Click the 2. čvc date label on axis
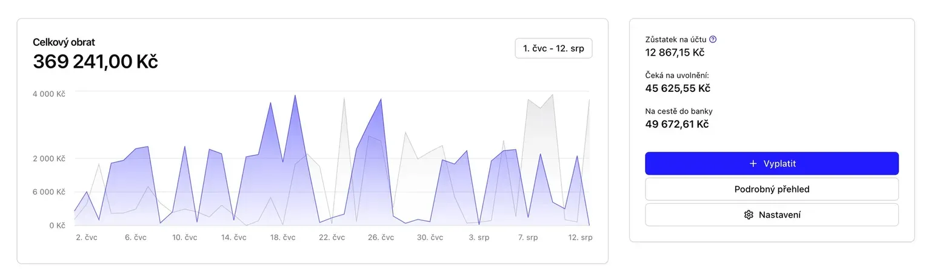The width and height of the screenshot is (931, 277). (87, 238)
